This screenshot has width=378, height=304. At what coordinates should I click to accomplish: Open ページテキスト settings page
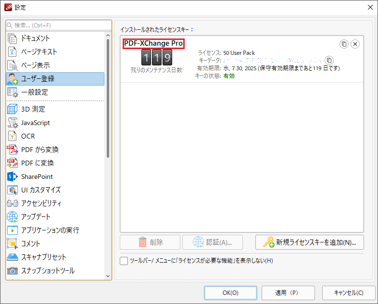pyautogui.click(x=55, y=51)
